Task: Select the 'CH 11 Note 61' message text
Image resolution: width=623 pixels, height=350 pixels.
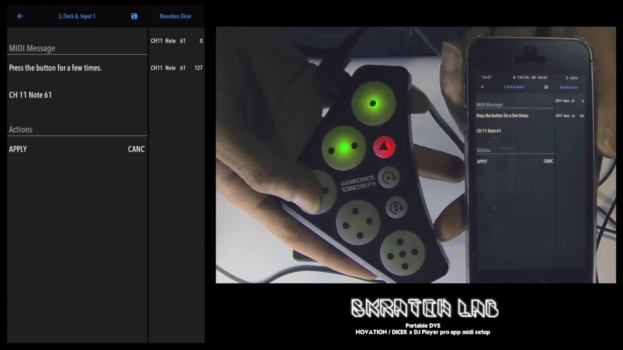Action: coord(30,95)
